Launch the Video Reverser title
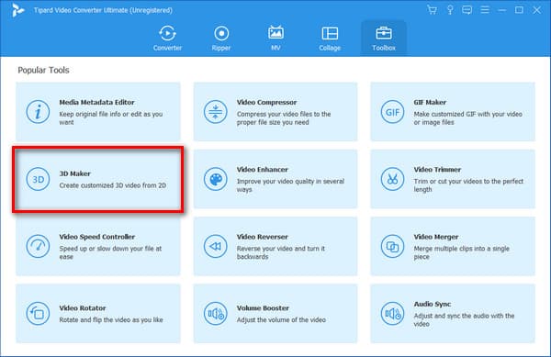Screen dimensions: 551x357 [x=262, y=237]
